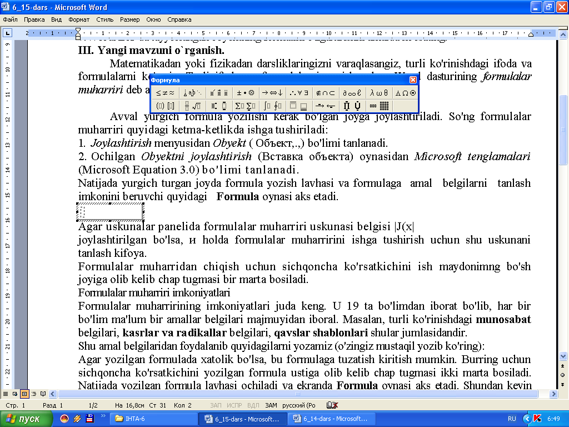Open the Файл menu
This screenshot has height=427, width=569.
click(x=10, y=19)
